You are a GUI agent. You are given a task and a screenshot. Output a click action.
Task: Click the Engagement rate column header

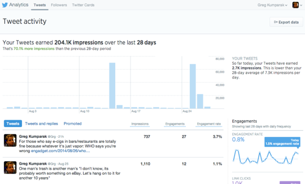coord(209,124)
